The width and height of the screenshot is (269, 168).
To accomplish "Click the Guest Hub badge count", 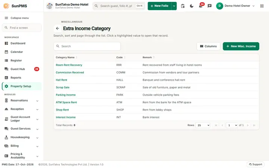I will coord(37,69).
